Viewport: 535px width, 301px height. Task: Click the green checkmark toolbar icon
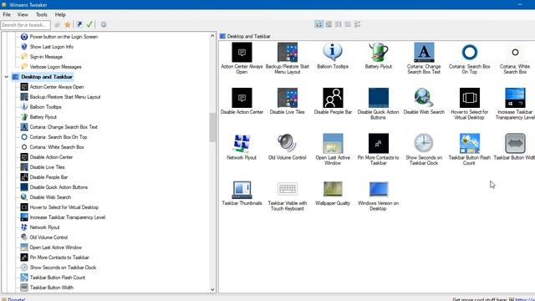(89, 24)
